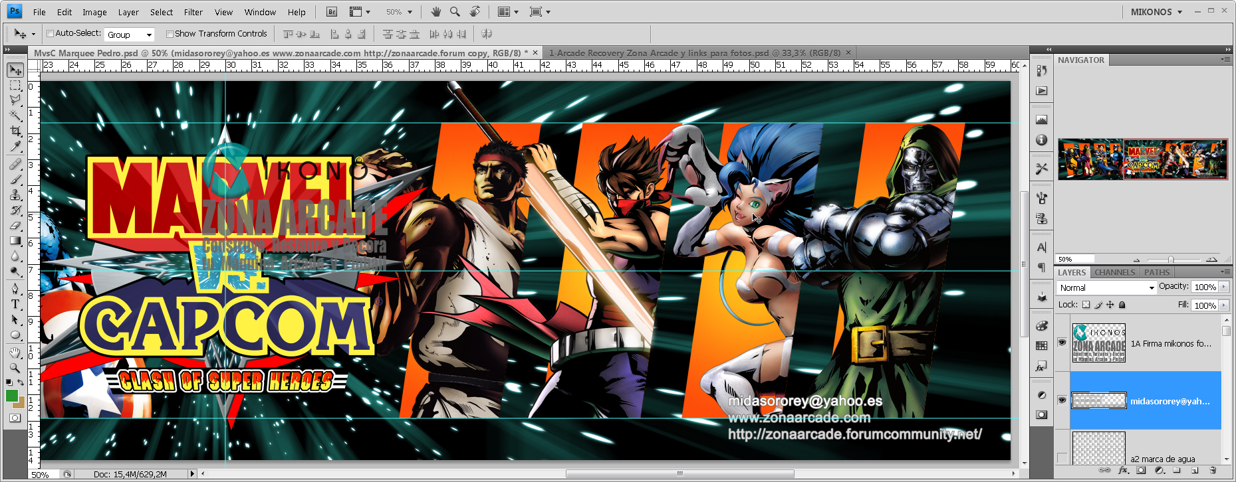Open the Filter menu
Image resolution: width=1236 pixels, height=482 pixels.
tap(193, 12)
